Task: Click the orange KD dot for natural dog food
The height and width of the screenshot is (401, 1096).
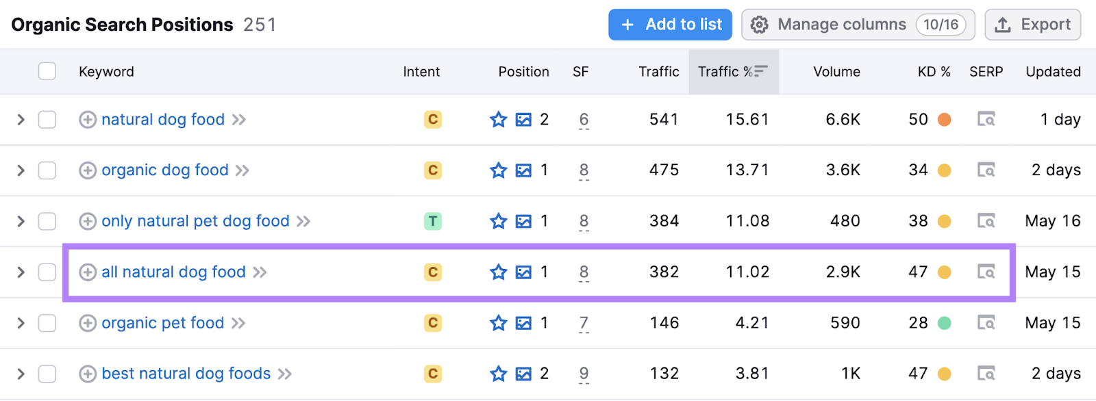Action: [x=944, y=120]
